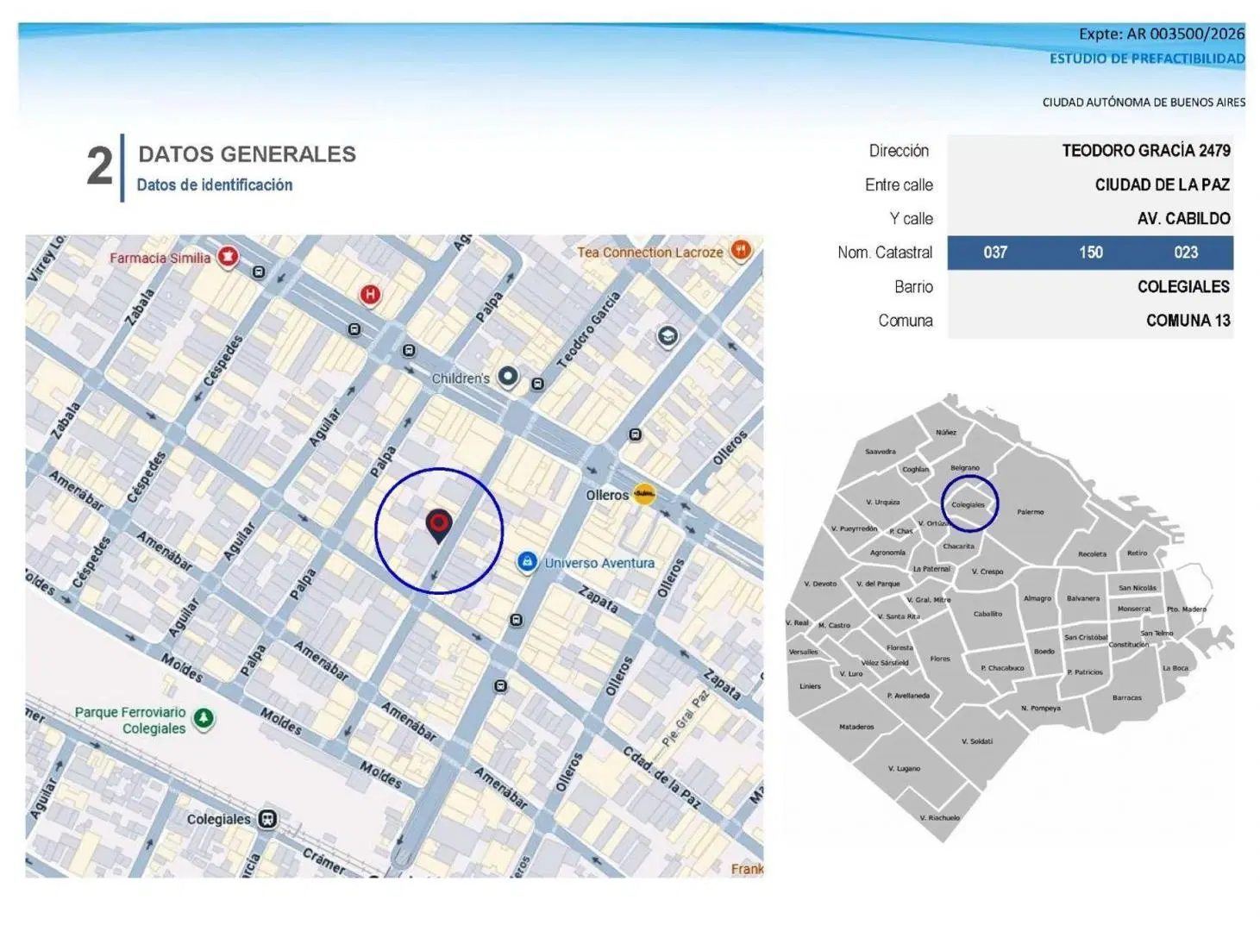The height and width of the screenshot is (931, 1260).
Task: Click the address value TEODORO GRACÍA 2479
Action: [1146, 151]
